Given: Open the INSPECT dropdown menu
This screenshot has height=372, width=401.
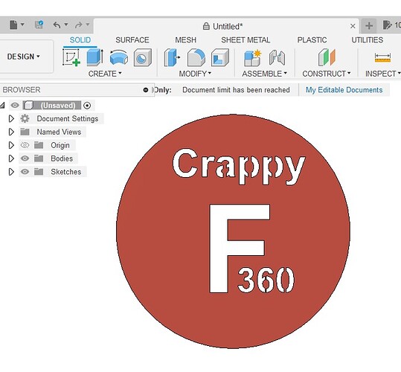Looking at the screenshot, I should pyautogui.click(x=382, y=74).
